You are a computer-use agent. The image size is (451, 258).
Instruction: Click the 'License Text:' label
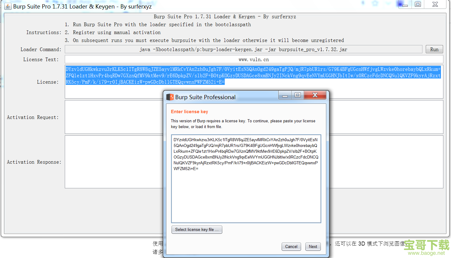(41, 59)
